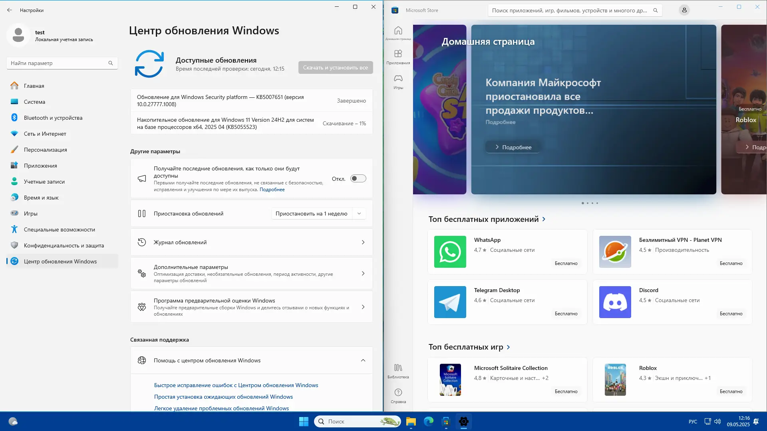Collapse the Windows Update help section
The height and width of the screenshot is (431, 767).
(x=363, y=360)
